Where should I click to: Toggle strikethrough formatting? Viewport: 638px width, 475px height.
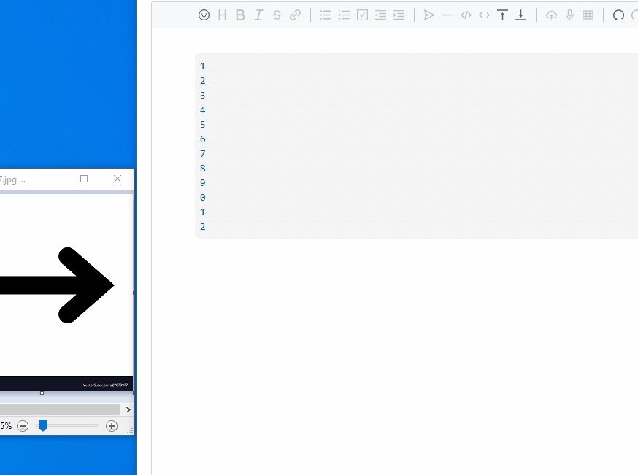click(277, 15)
